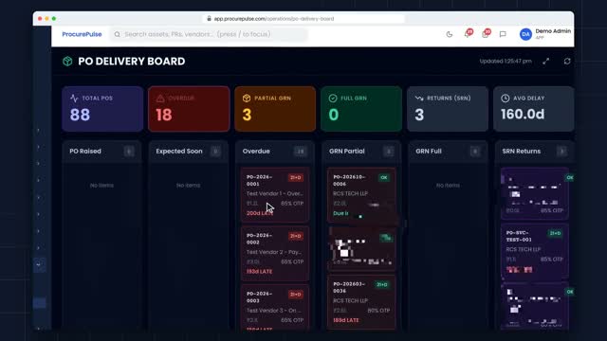The image size is (607, 341).
Task: Click the 200d LATE label on PO-2026-0001
Action: [x=260, y=213]
